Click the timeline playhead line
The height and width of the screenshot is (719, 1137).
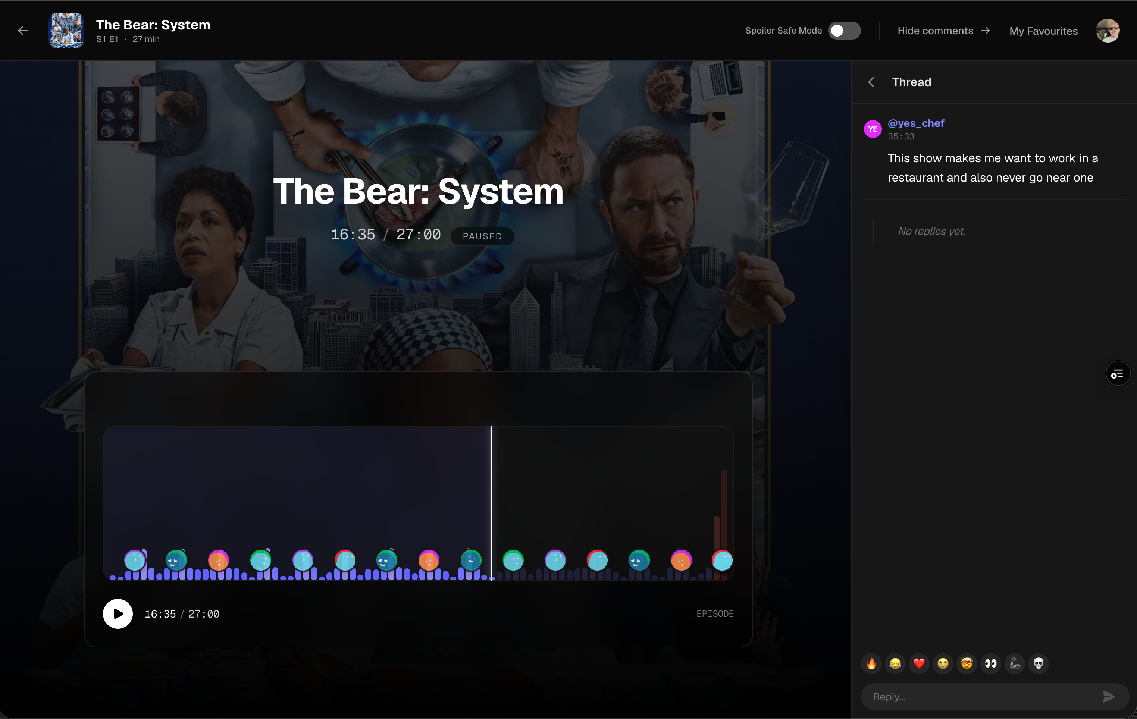[491, 503]
